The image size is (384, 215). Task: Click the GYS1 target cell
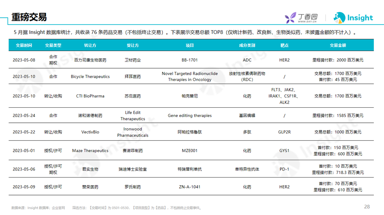pos(284,150)
